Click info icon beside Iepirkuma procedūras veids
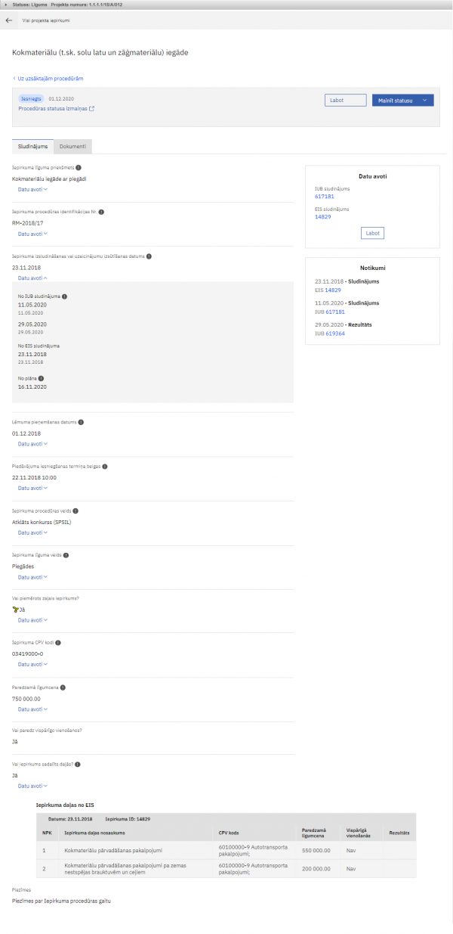 click(75, 510)
